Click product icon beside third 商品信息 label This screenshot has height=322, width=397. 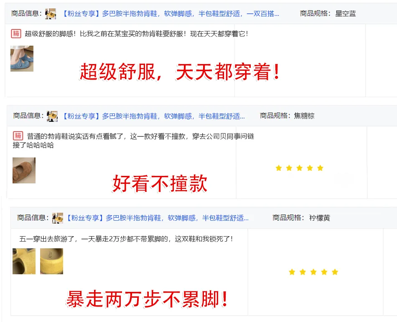(58, 218)
